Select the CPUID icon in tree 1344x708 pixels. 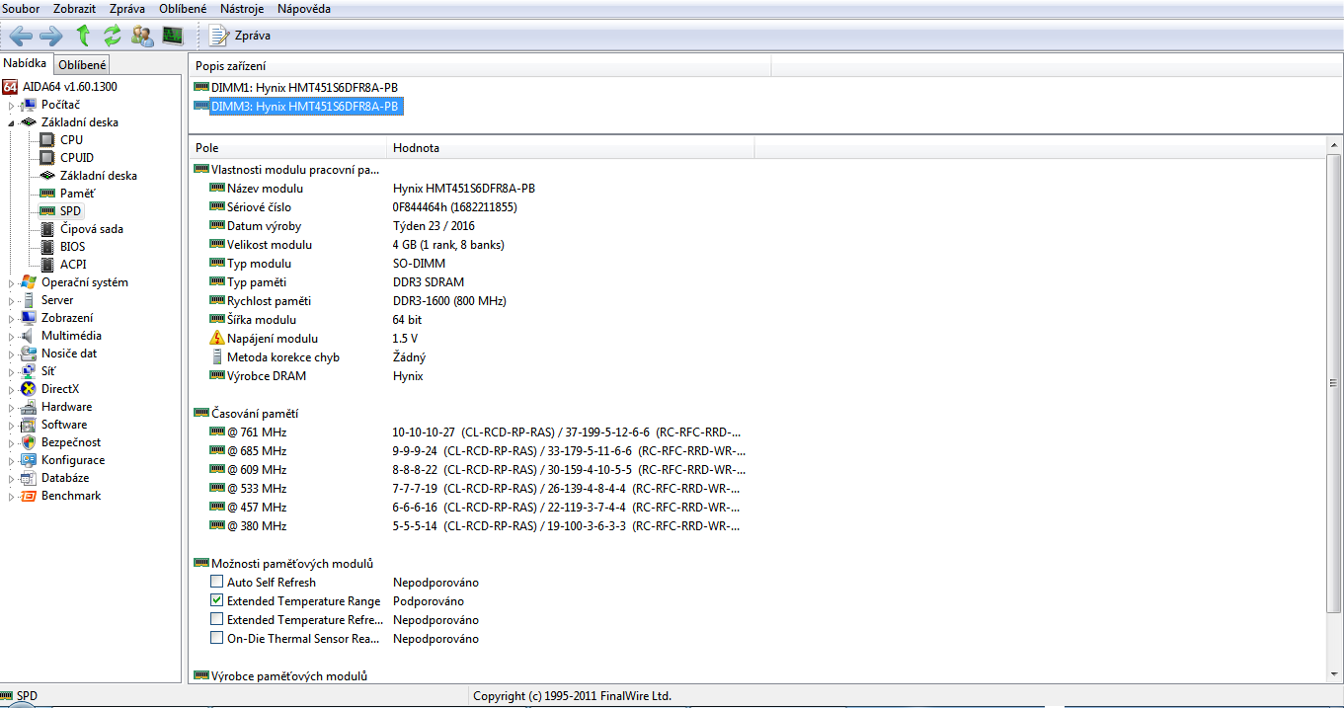point(46,158)
